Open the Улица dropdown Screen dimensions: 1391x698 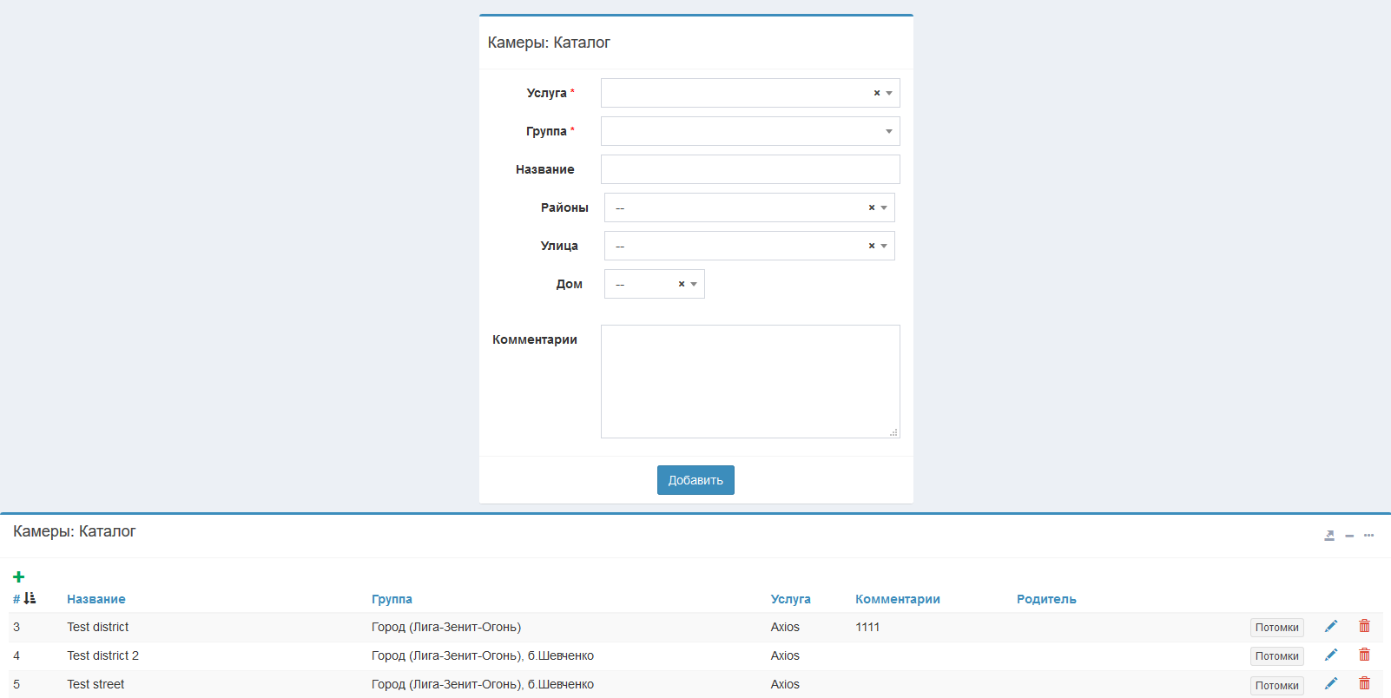884,246
